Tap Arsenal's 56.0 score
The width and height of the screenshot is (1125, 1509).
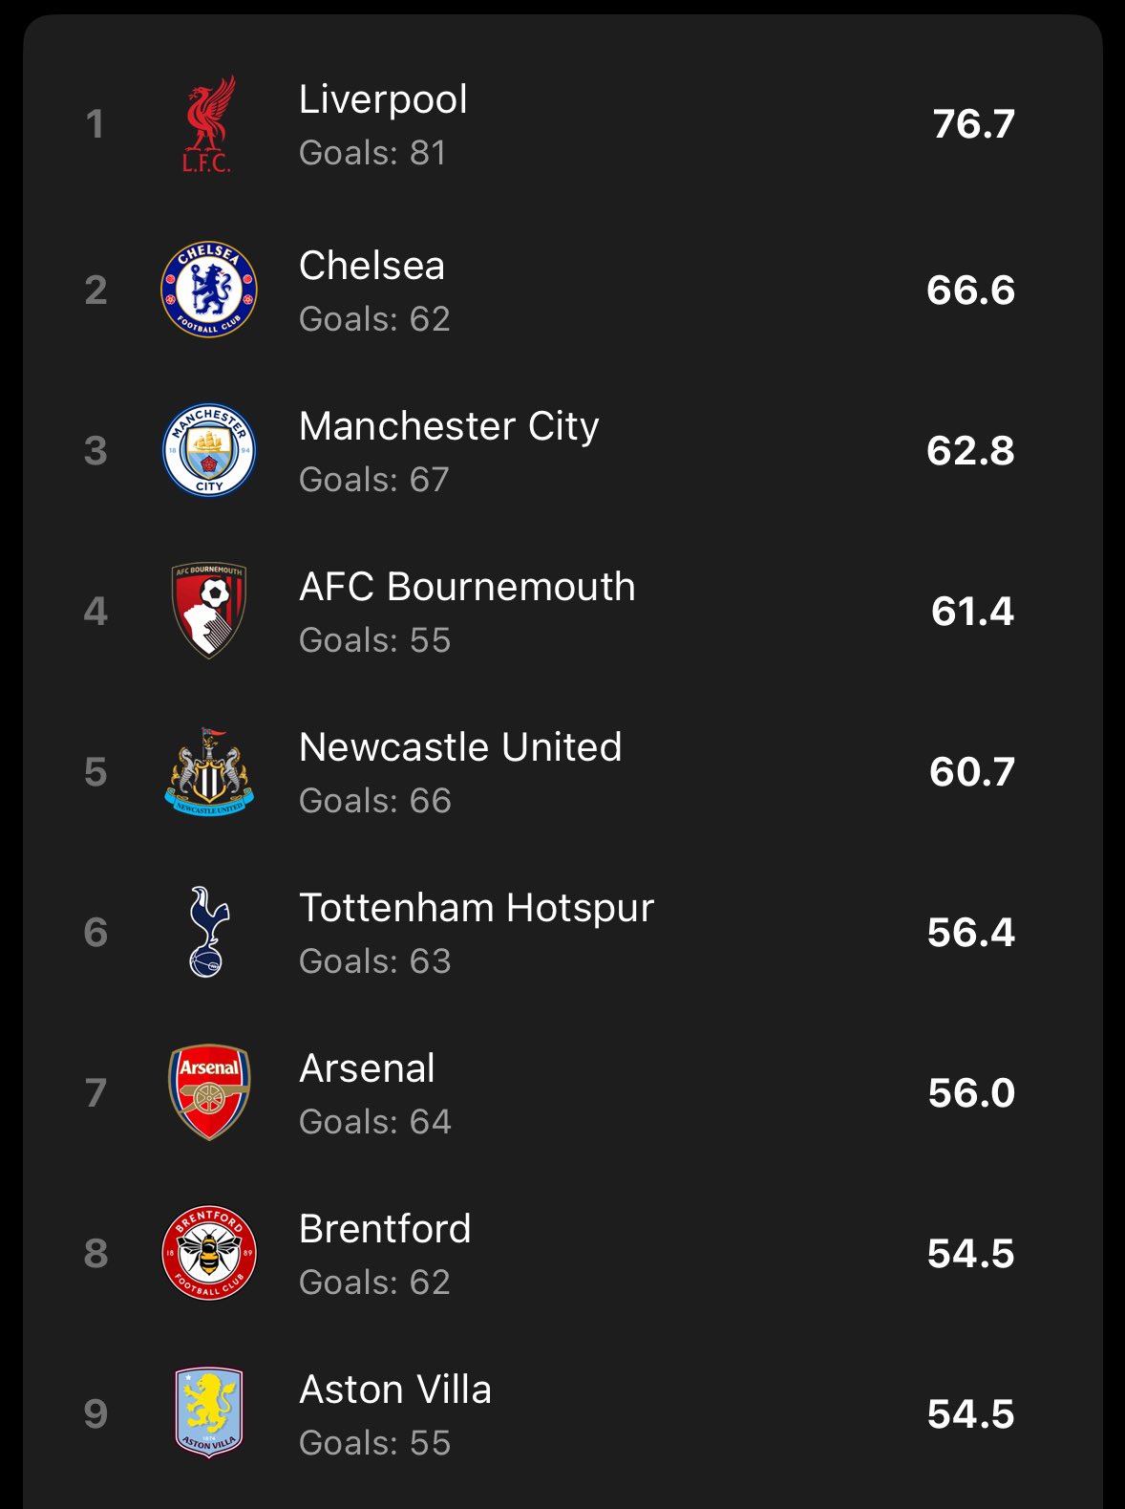971,1092
